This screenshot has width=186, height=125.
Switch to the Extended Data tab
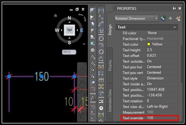tap(110, 100)
